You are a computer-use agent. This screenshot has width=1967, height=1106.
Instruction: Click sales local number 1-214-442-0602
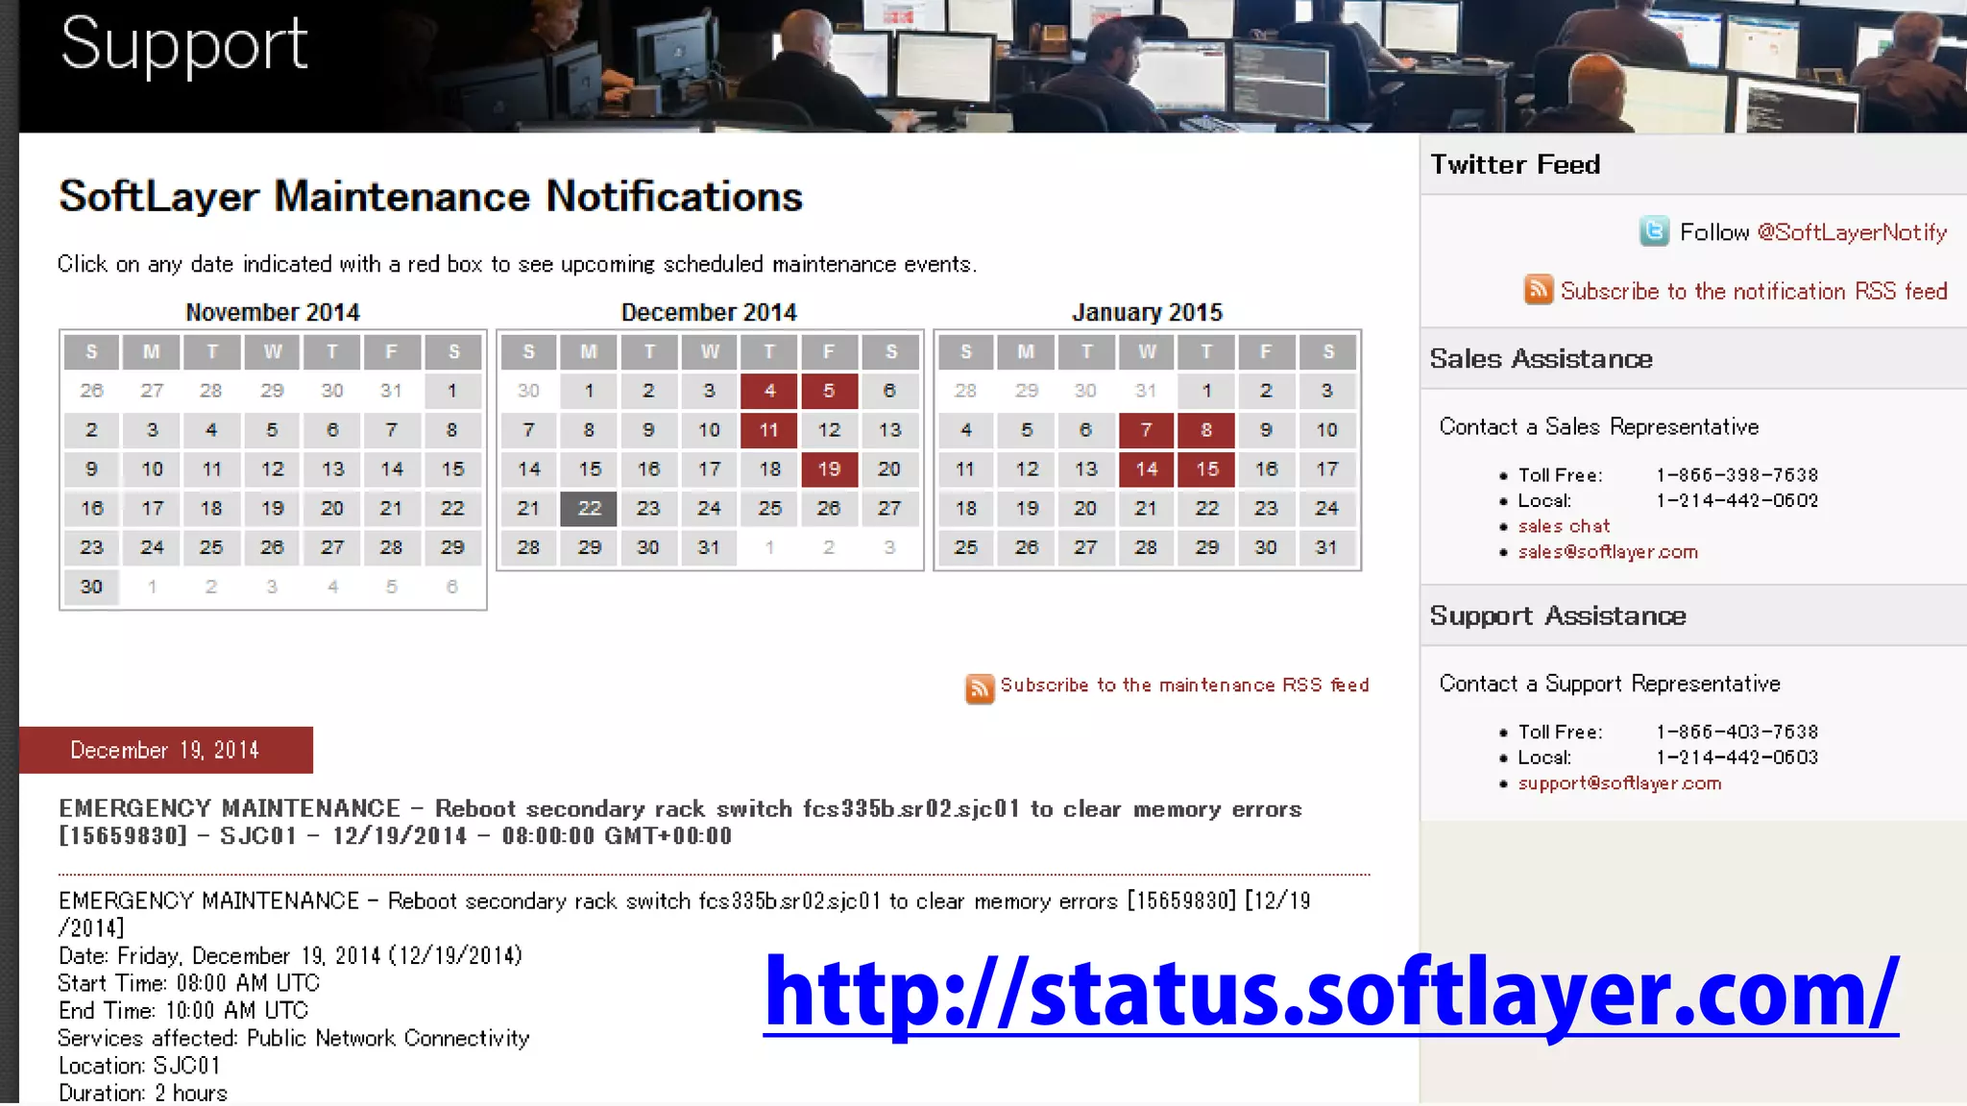1736,500
